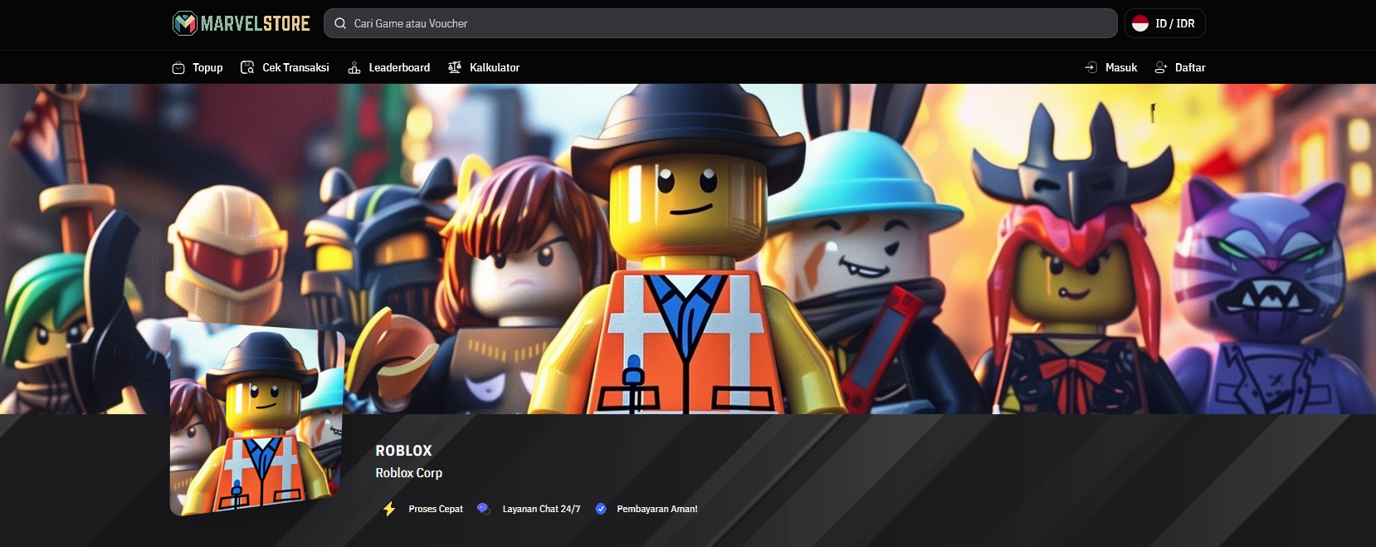Click the Layanan Chat 24/7 label

tap(541, 509)
